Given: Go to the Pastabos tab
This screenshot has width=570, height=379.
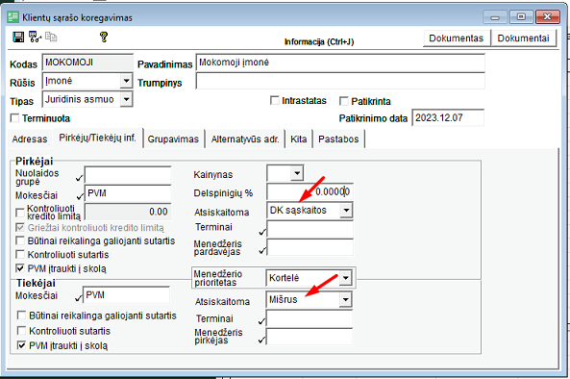Looking at the screenshot, I should [338, 139].
